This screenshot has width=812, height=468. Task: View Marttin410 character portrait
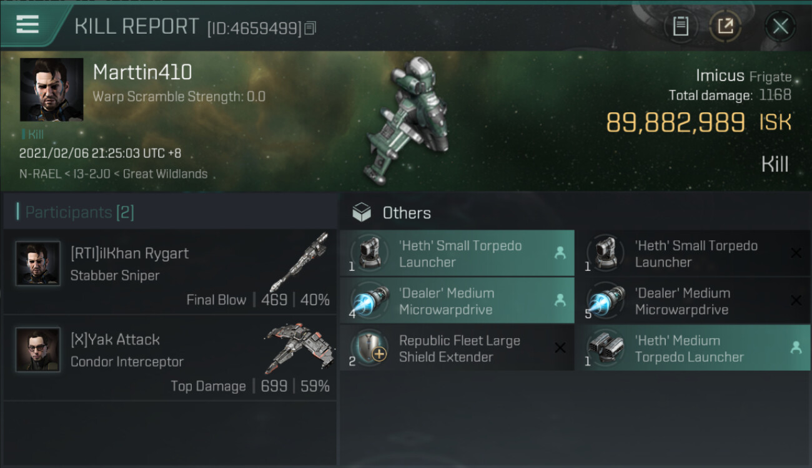click(51, 90)
